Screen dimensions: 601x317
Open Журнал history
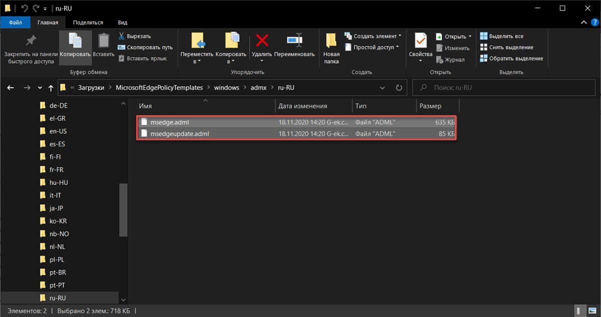(x=450, y=60)
